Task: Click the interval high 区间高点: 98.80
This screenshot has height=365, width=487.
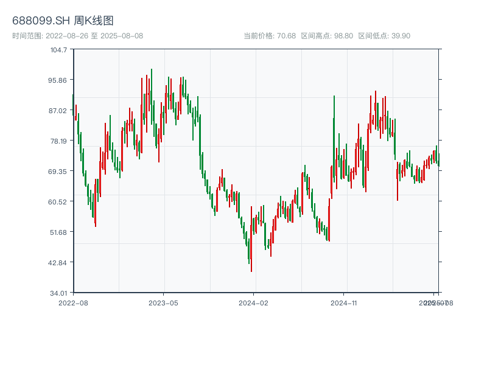Action: click(327, 36)
